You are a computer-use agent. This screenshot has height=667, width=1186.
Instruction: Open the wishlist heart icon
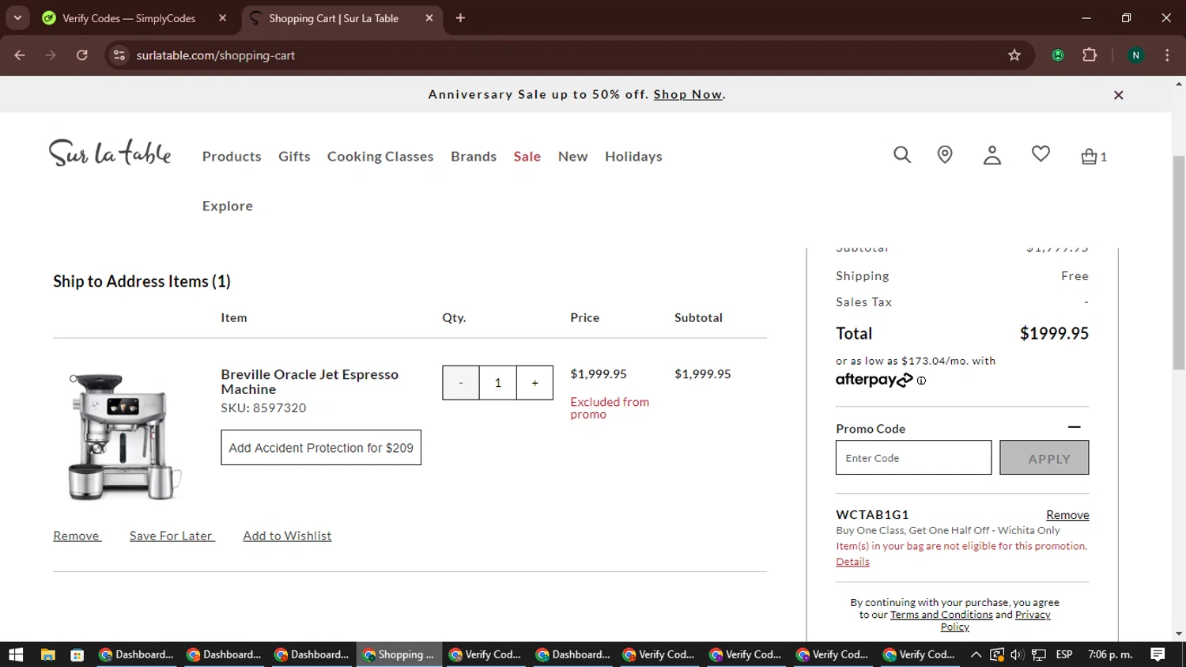(x=1041, y=154)
